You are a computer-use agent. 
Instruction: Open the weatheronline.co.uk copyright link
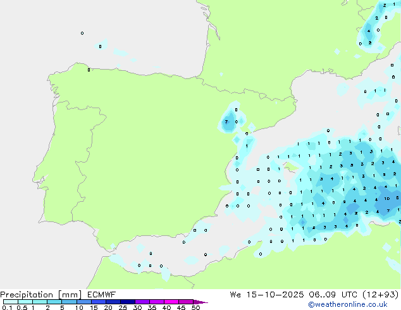[348, 304]
